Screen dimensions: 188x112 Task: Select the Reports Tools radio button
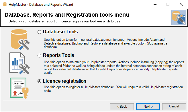[x=39, y=56]
